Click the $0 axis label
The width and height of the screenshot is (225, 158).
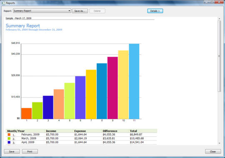(x=18, y=118)
